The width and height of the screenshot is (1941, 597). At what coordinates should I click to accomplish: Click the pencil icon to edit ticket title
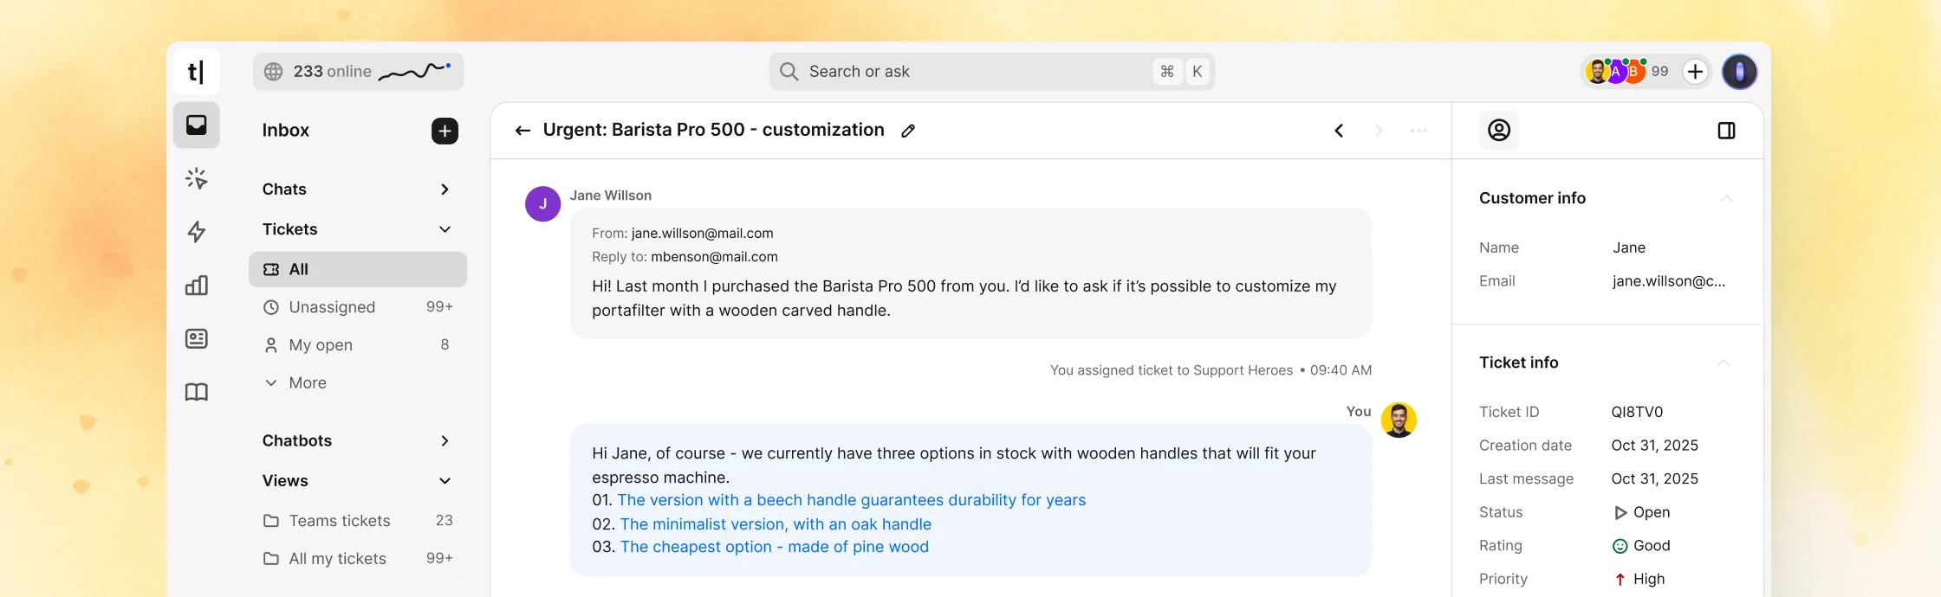point(908,131)
